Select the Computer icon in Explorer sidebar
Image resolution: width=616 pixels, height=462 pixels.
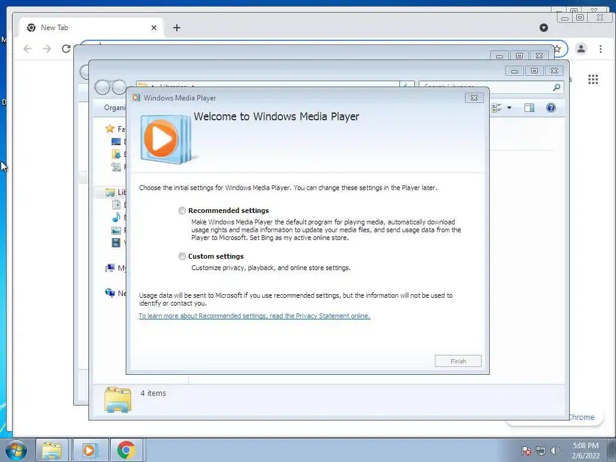point(109,268)
